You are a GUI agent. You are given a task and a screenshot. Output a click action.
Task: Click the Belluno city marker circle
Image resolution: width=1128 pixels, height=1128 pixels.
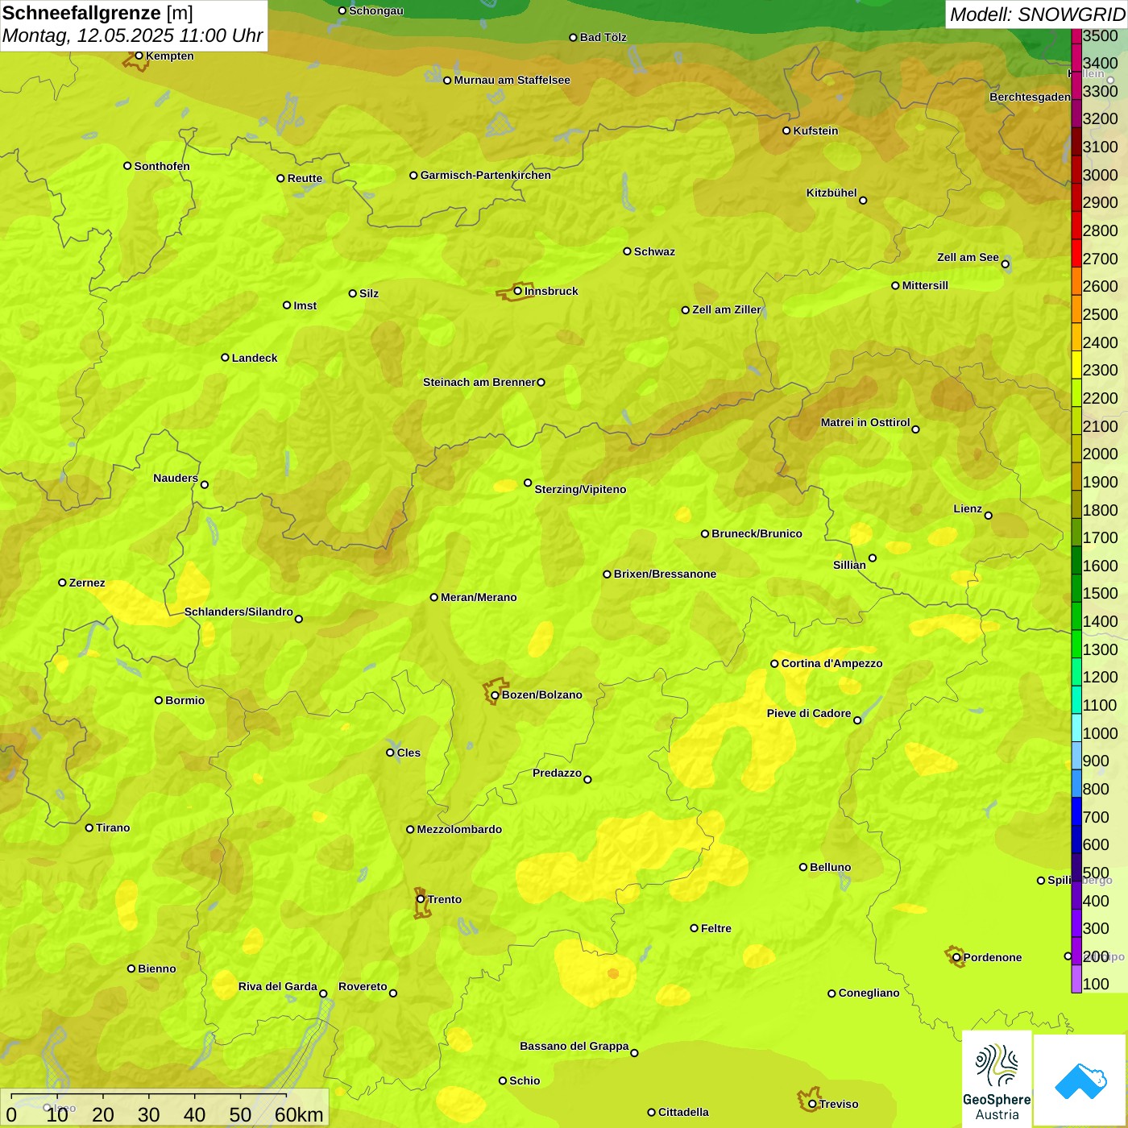(x=802, y=867)
